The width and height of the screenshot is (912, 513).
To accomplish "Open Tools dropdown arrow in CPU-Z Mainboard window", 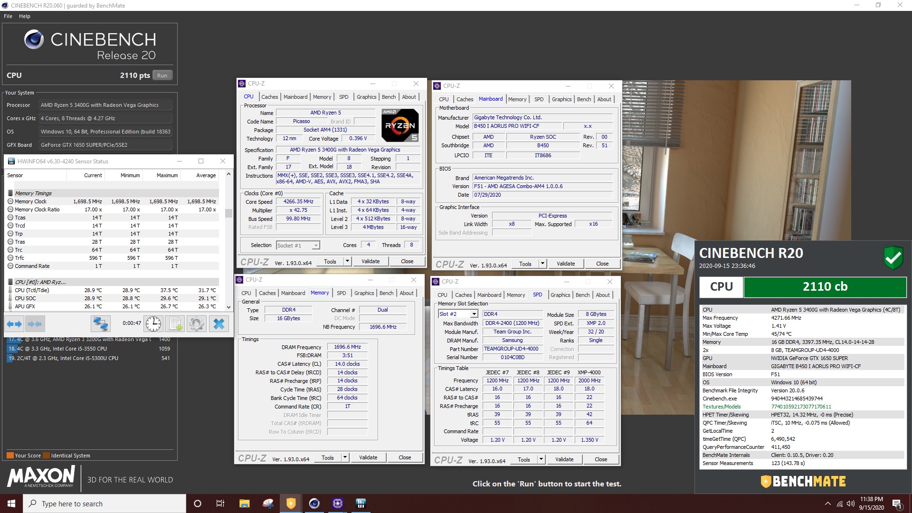I will tap(542, 264).
